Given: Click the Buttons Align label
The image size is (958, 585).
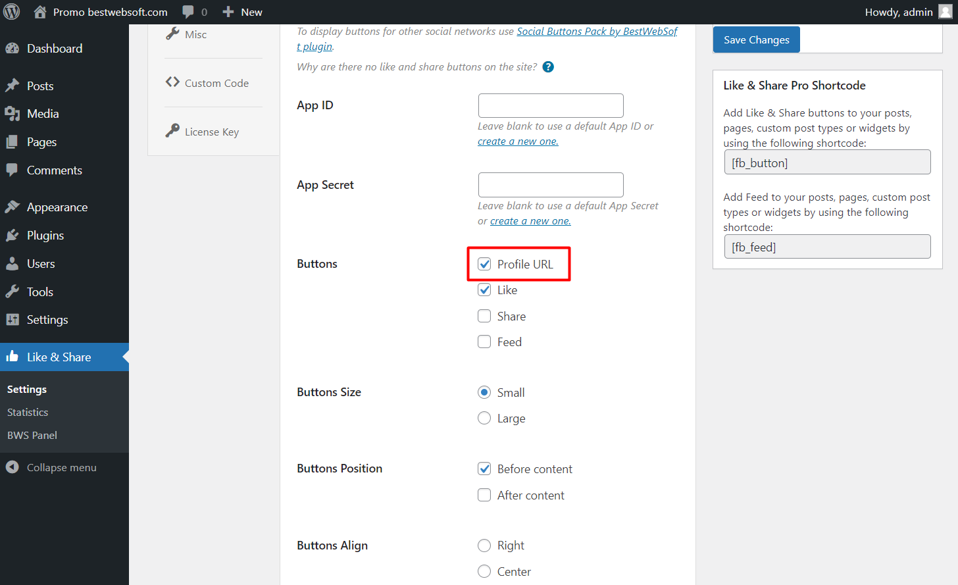Looking at the screenshot, I should [x=332, y=546].
